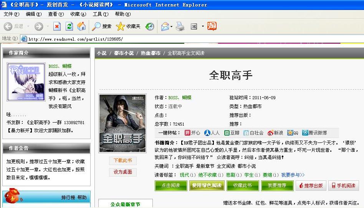Click the IE window title icon

4,4
